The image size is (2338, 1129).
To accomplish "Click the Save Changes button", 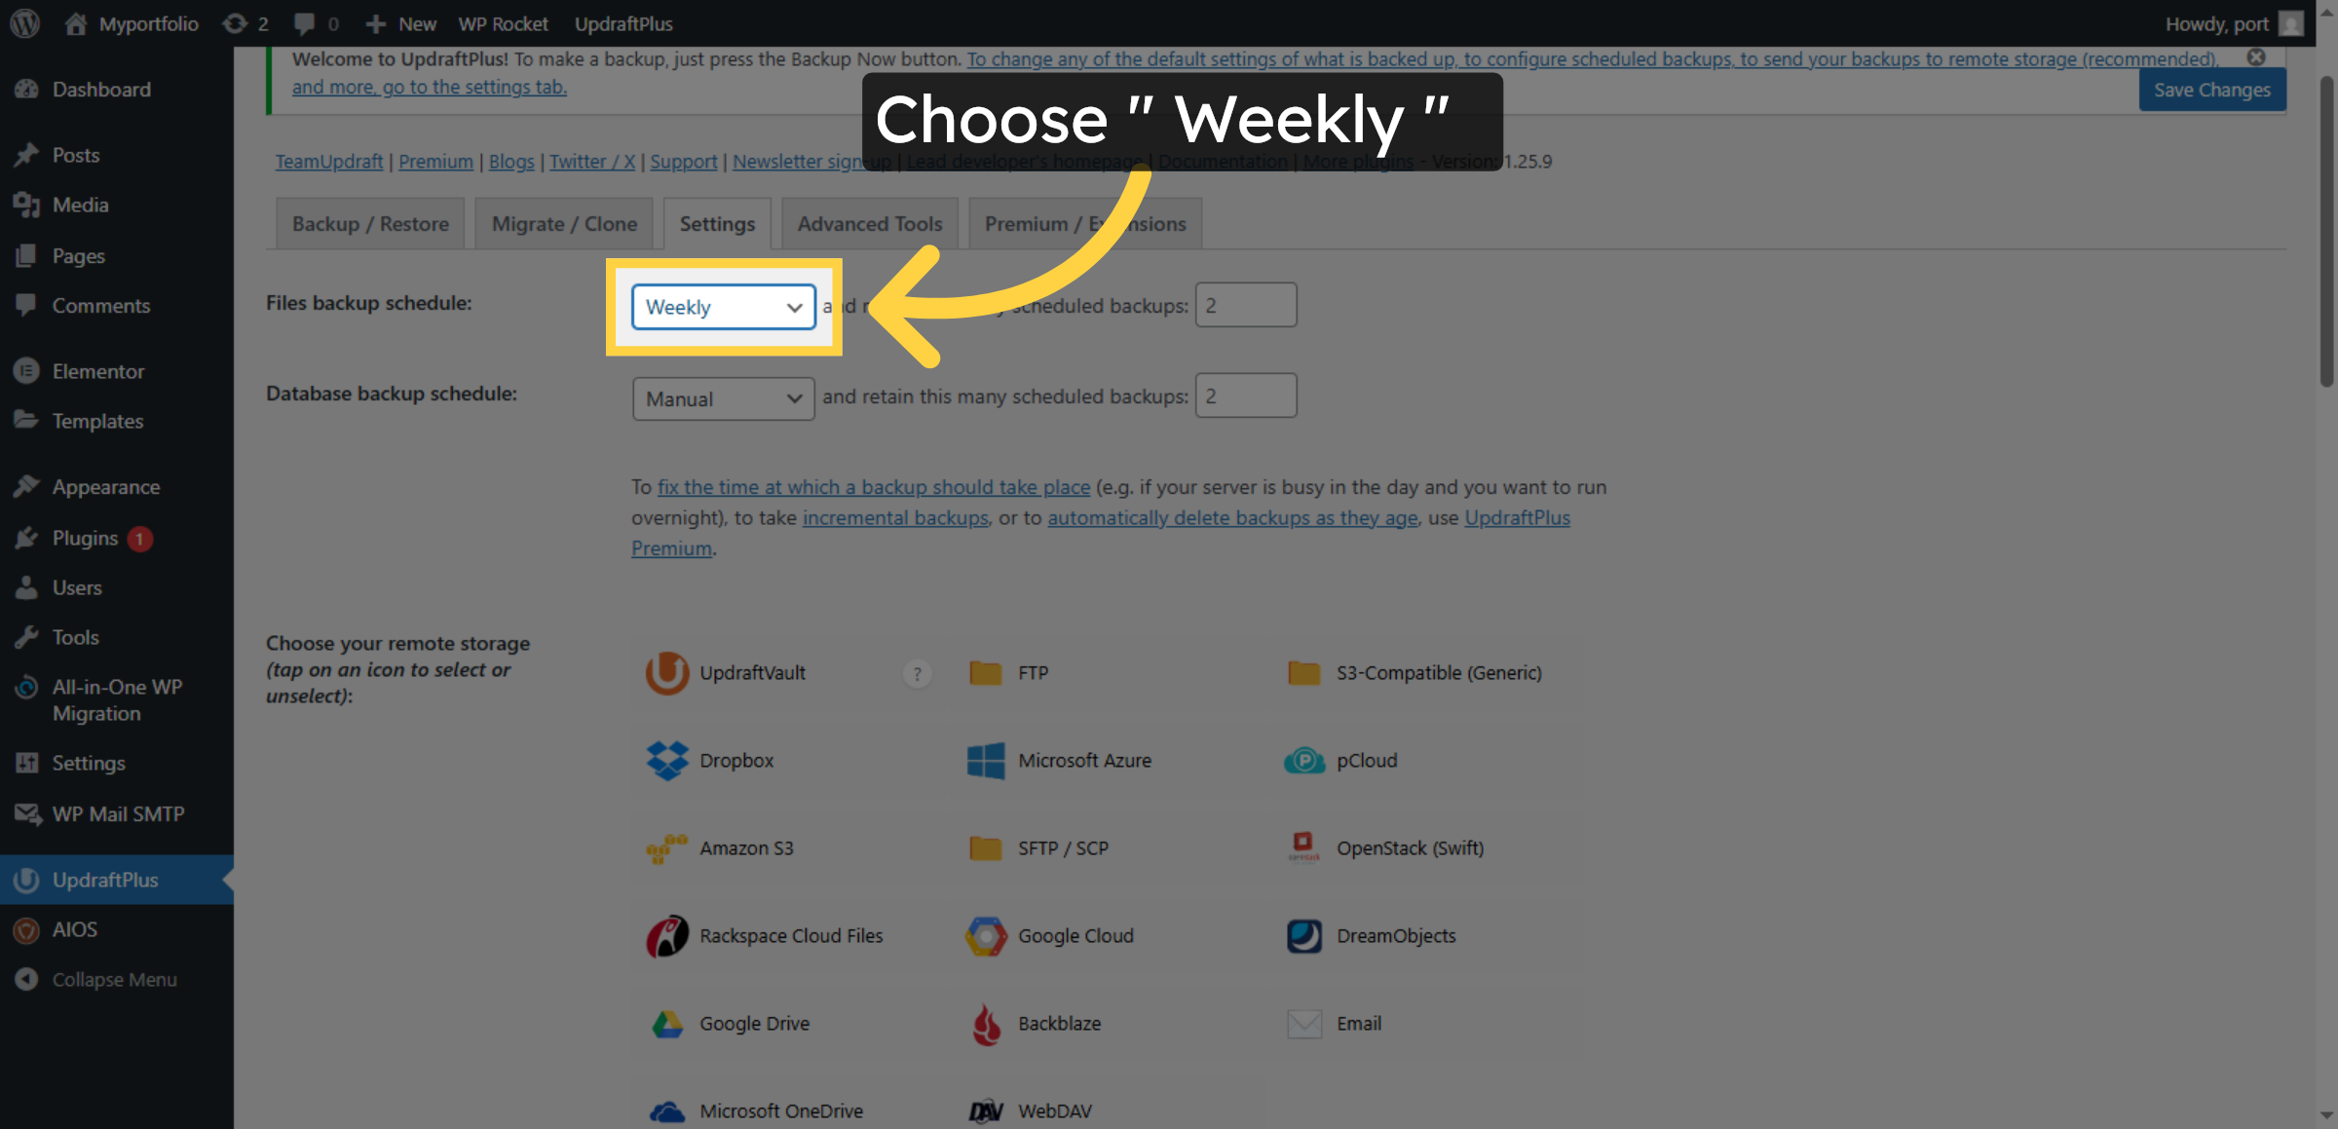I will click(x=2212, y=90).
